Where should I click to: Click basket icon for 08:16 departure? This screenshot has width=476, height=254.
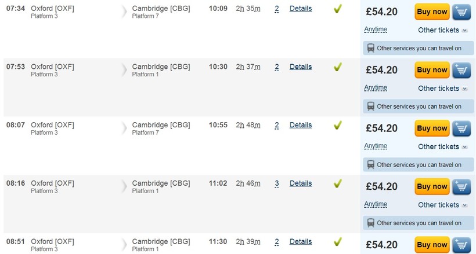[x=461, y=187]
